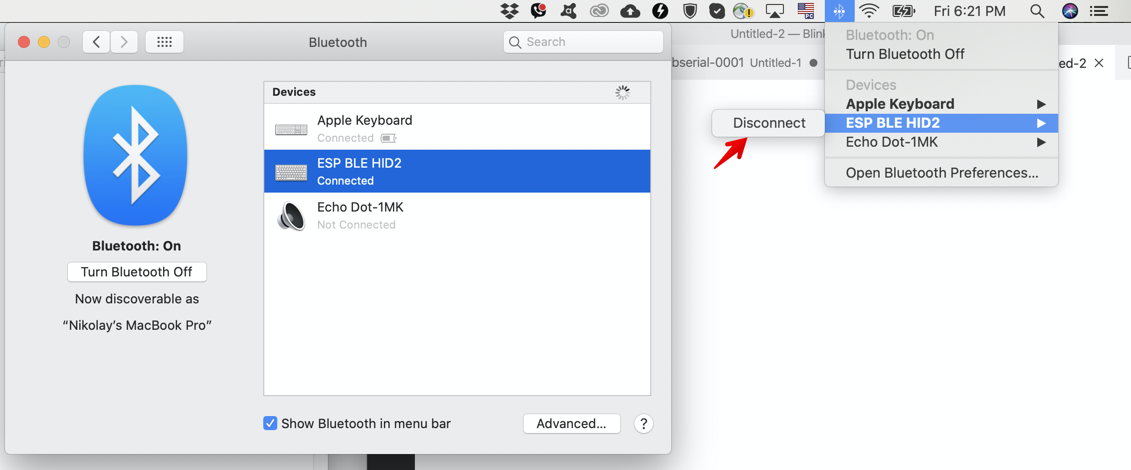Open the Dropbox menu bar icon
This screenshot has height=470, width=1131.
pos(509,11)
